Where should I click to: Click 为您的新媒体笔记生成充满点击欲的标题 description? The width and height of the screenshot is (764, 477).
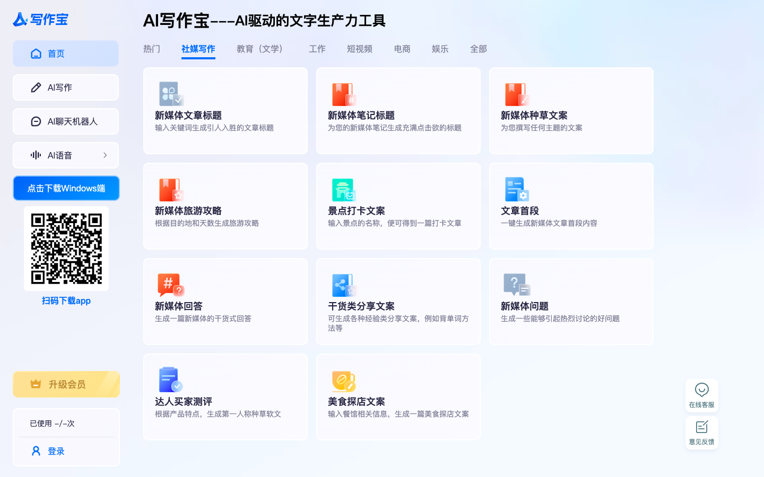tap(395, 128)
